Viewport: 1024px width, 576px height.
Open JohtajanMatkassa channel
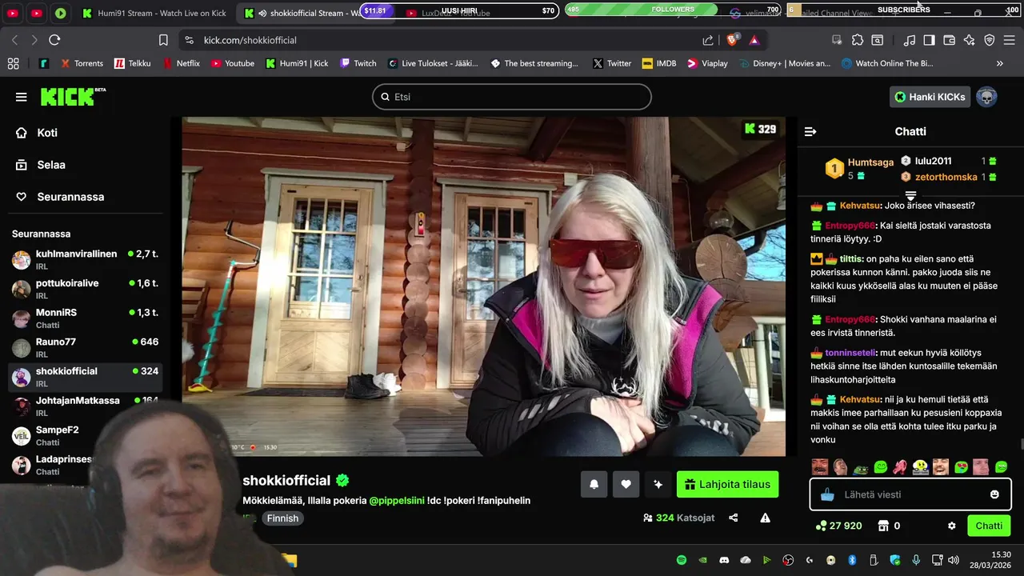pos(85,406)
